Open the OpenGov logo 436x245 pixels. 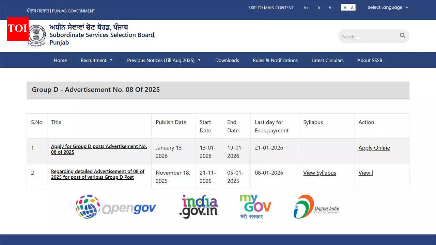[115, 206]
